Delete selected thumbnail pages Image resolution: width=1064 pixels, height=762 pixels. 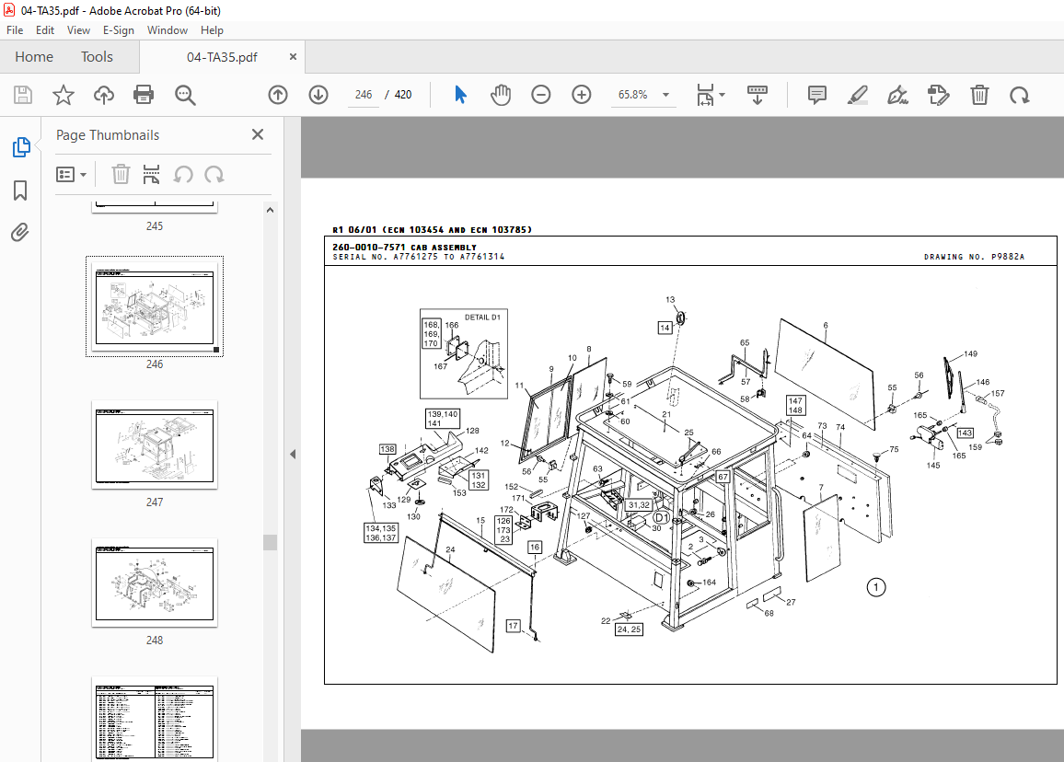pyautogui.click(x=121, y=175)
